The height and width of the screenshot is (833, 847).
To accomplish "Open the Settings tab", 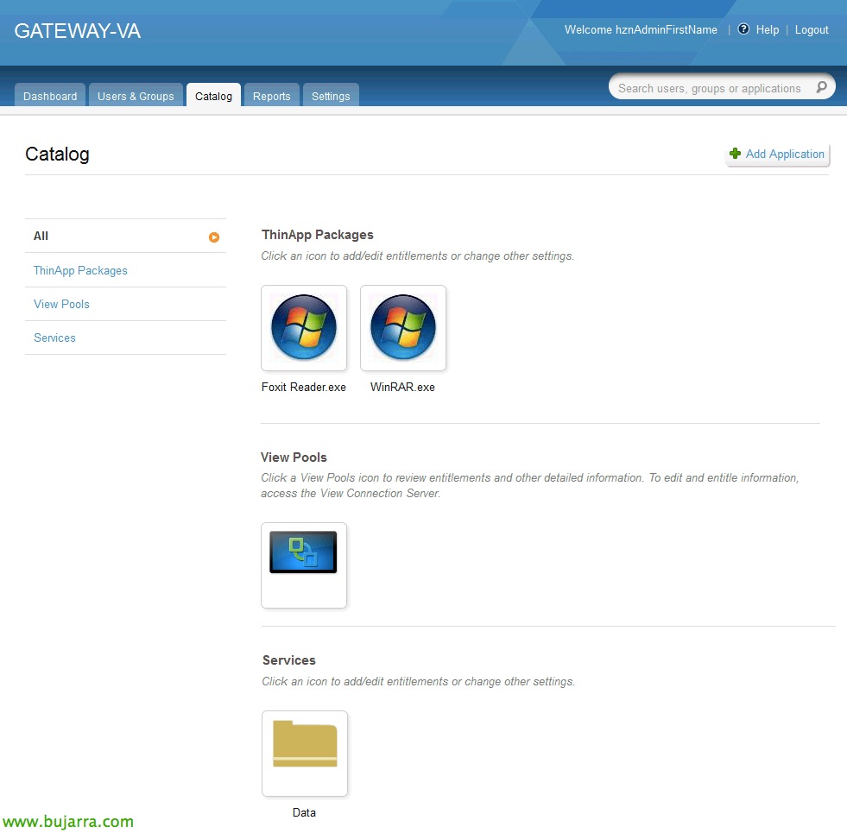I will click(x=331, y=96).
